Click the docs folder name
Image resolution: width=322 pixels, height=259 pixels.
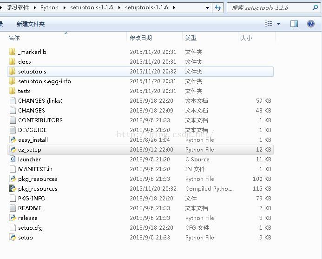(25, 62)
